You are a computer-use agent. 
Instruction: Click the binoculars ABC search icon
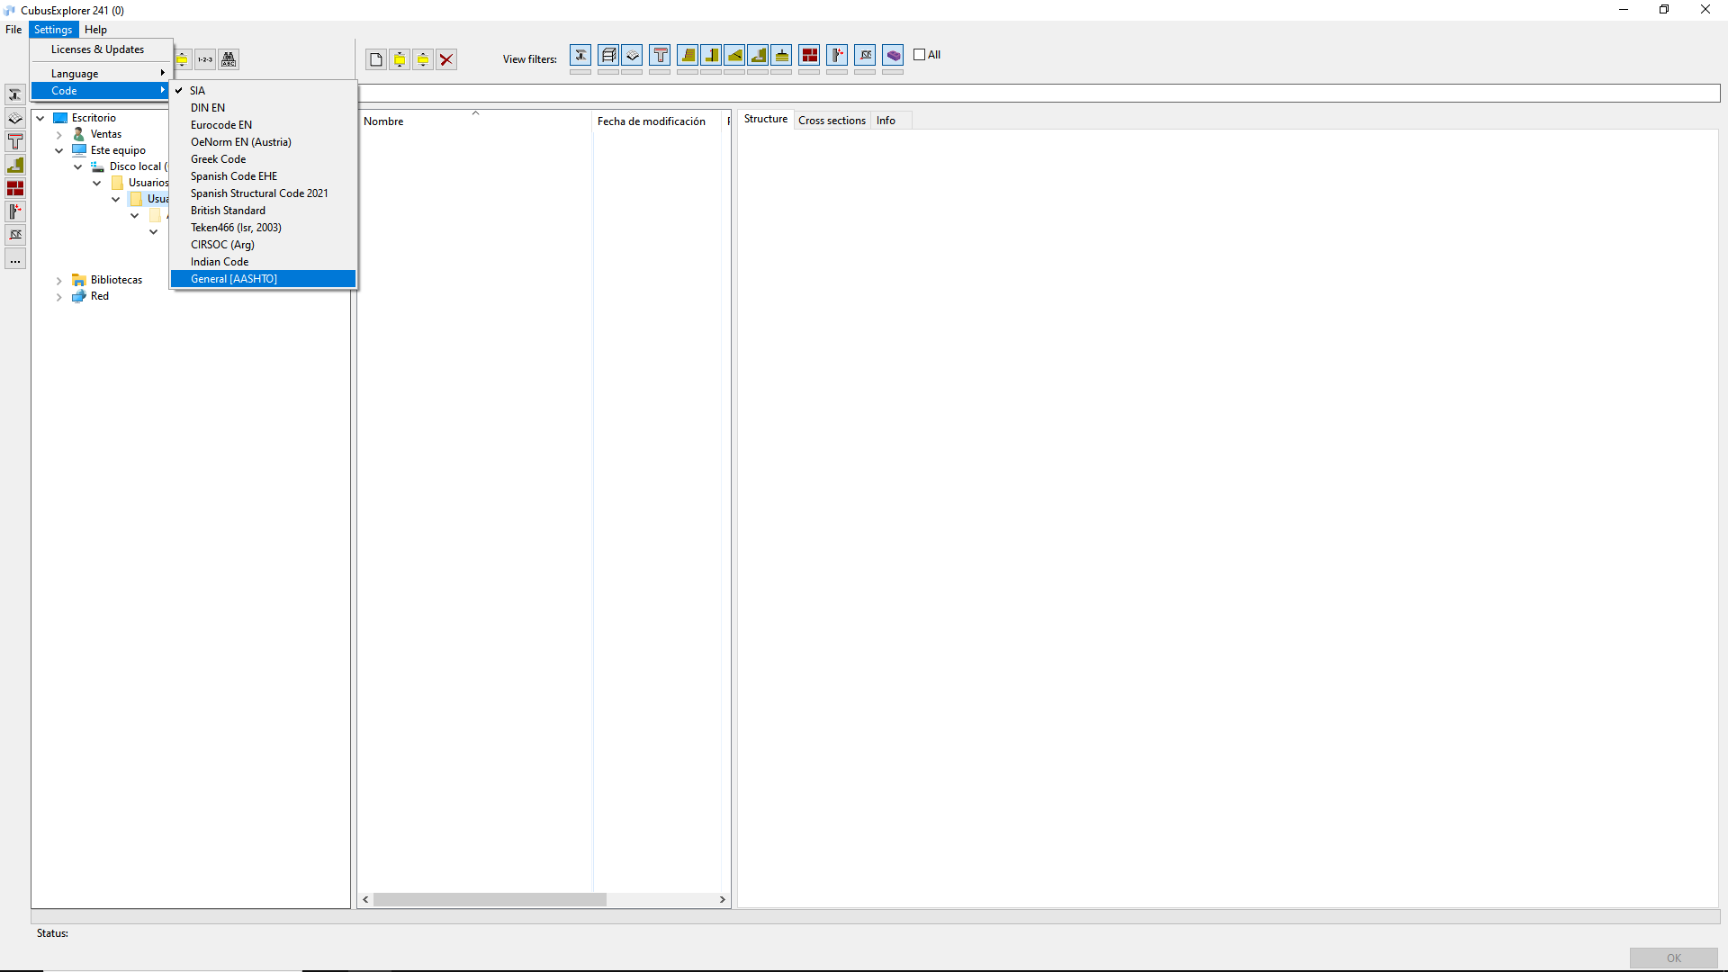[x=229, y=59]
